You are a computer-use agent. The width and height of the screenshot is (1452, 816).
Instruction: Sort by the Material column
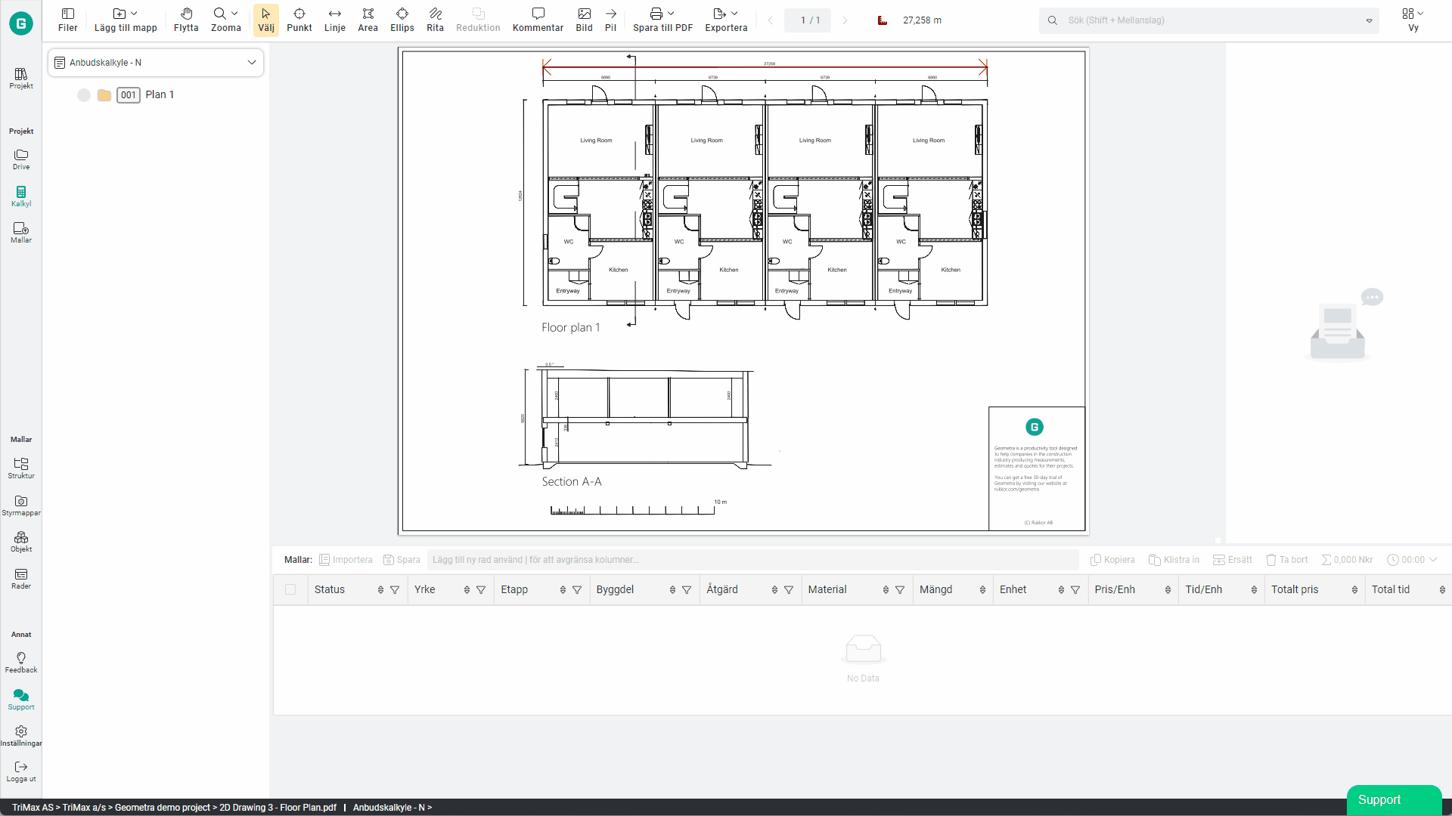click(x=886, y=590)
